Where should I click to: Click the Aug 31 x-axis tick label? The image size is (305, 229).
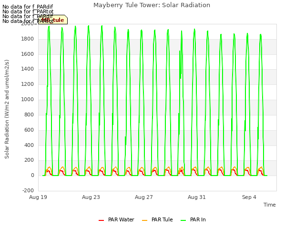tap(197, 197)
